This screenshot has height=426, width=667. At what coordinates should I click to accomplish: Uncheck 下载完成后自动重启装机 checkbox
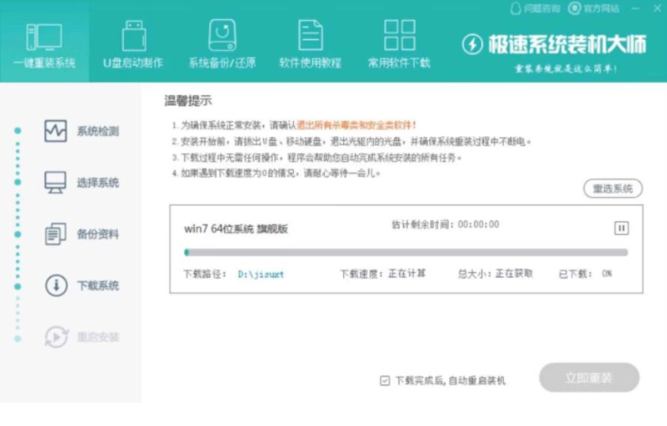tap(385, 381)
